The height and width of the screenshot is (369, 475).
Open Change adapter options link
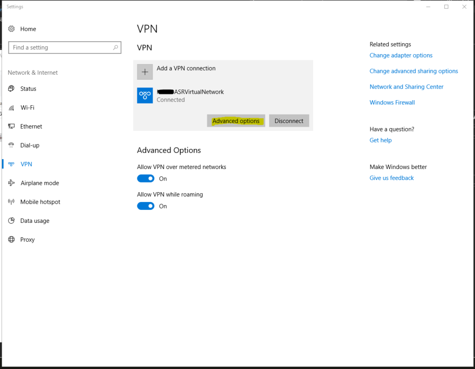[x=401, y=55]
